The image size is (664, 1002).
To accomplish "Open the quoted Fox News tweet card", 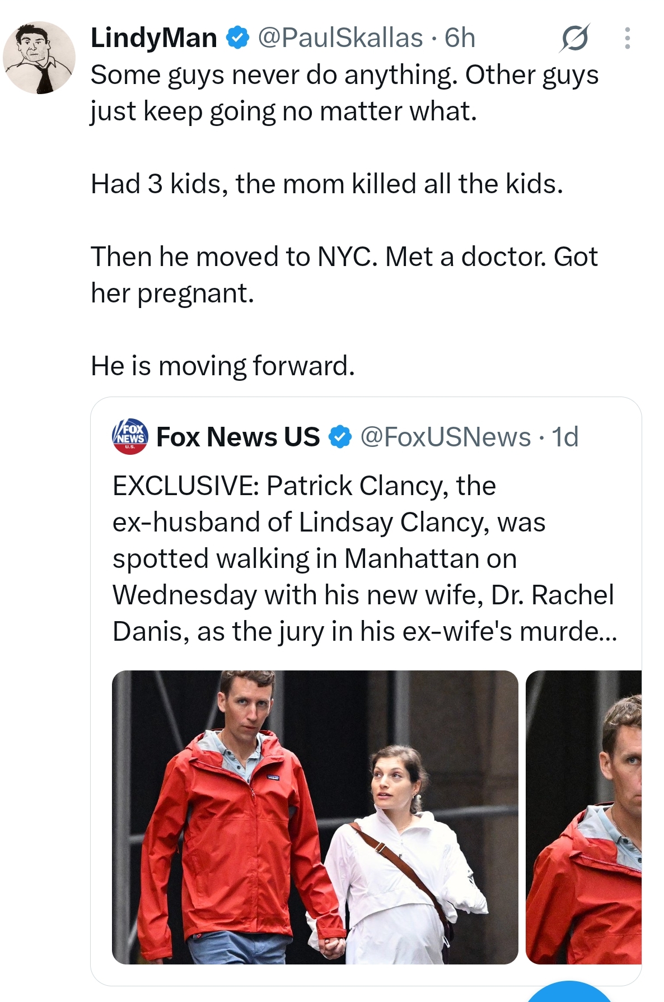I will coord(366,691).
